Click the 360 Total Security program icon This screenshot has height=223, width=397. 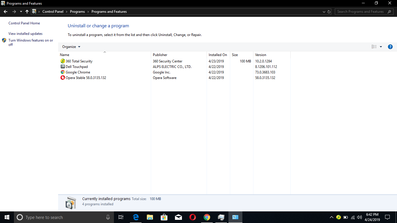(62, 61)
